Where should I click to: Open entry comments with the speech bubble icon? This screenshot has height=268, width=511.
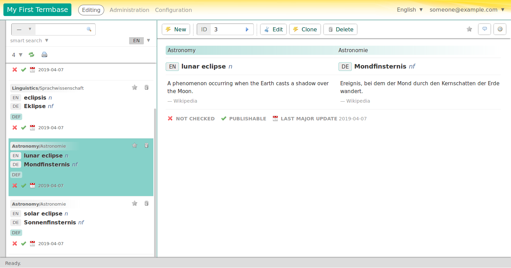(484, 29)
